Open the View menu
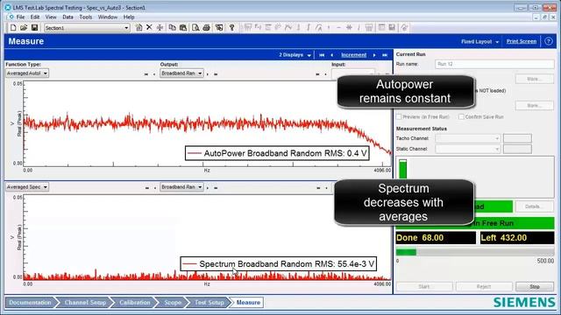The height and width of the screenshot is (315, 561). click(51, 17)
